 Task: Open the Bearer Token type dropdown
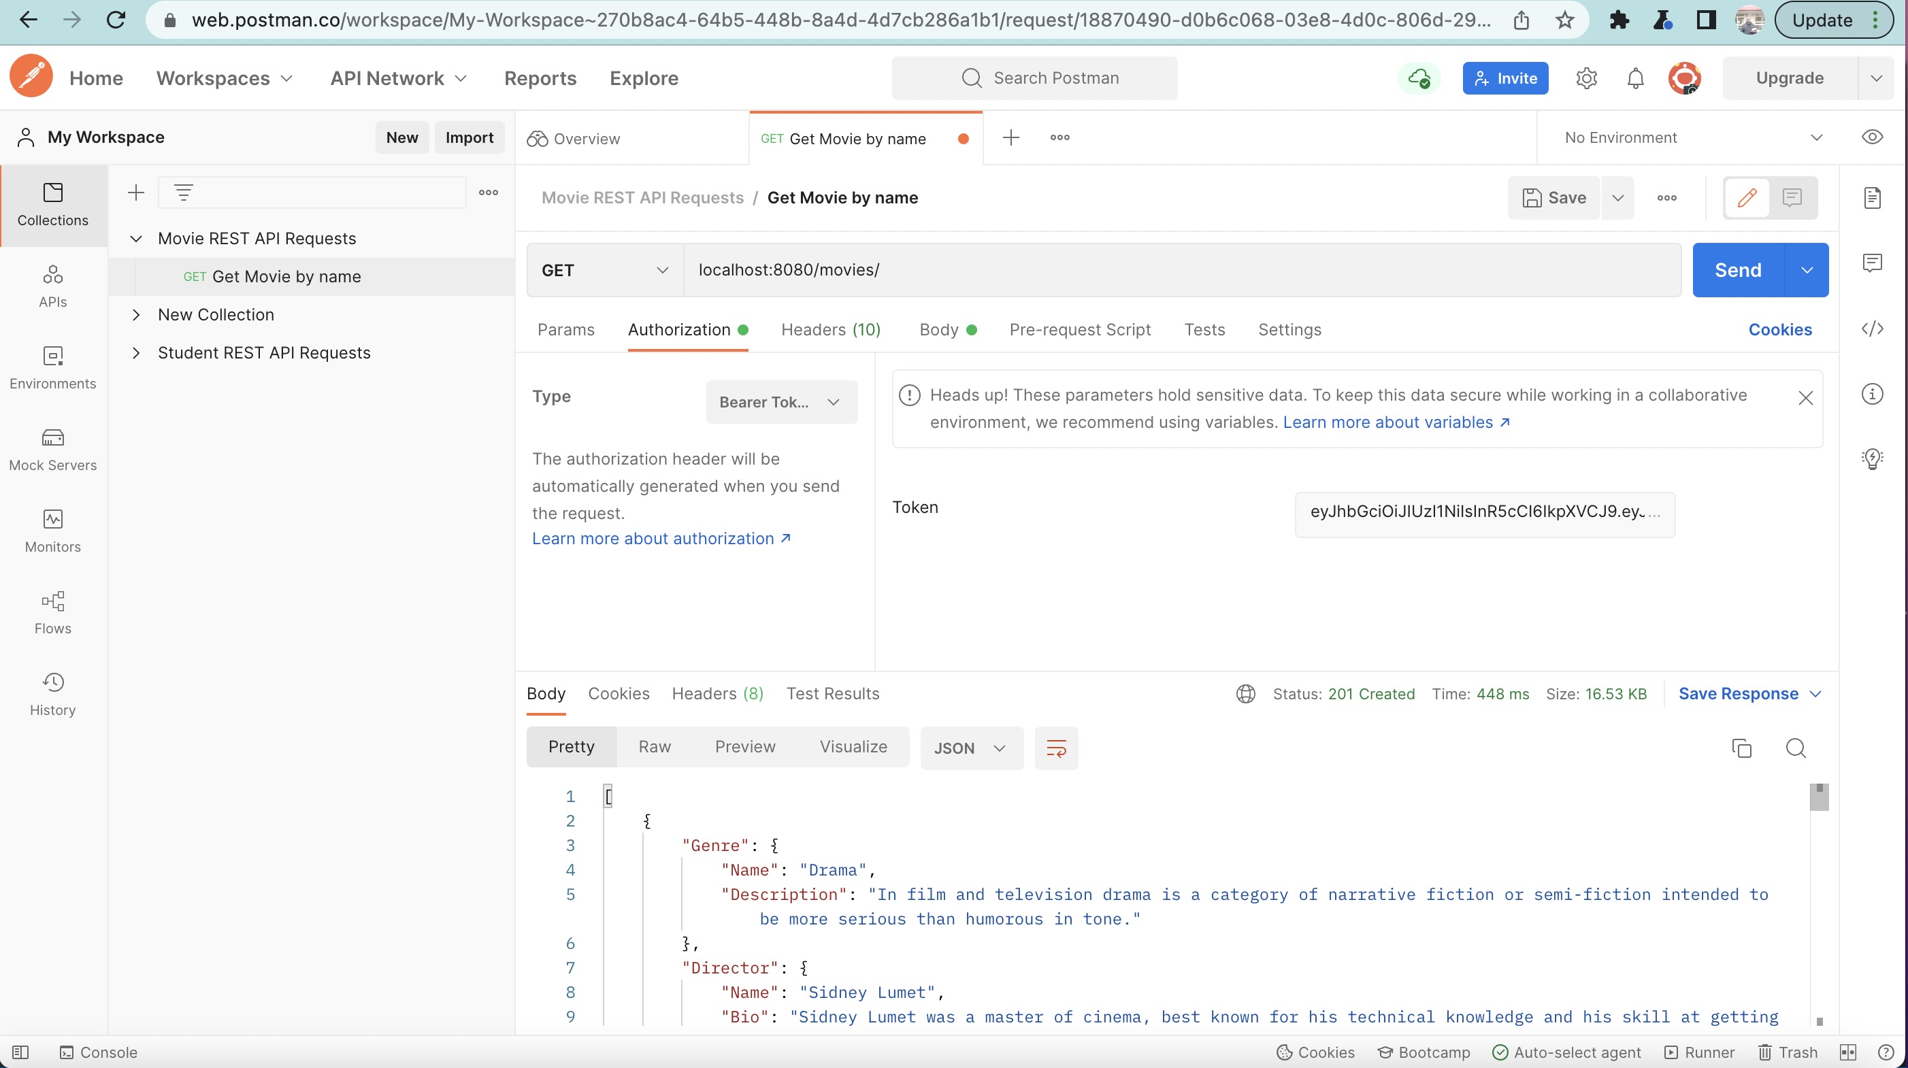tap(781, 402)
